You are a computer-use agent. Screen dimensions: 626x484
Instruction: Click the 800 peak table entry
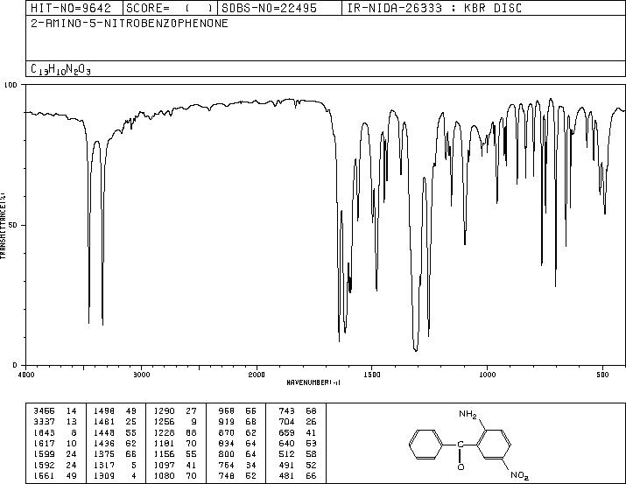(x=237, y=454)
